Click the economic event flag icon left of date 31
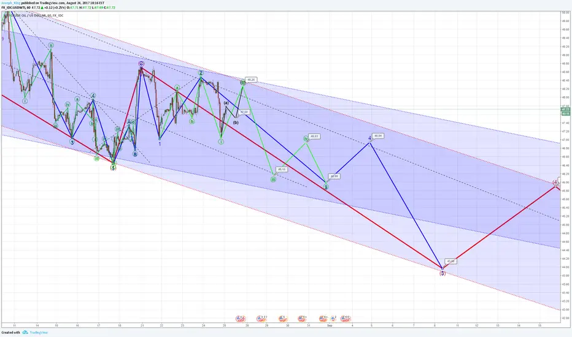 [302, 319]
